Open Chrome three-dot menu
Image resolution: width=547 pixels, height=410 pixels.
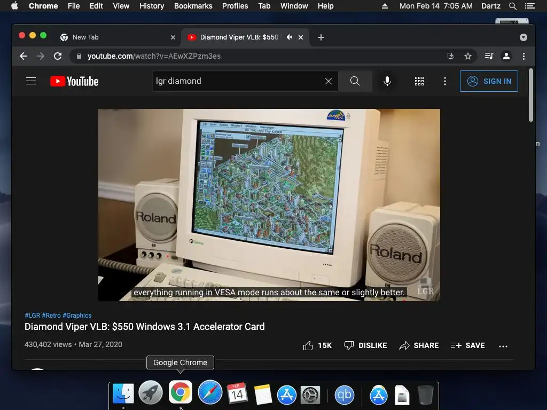click(523, 56)
